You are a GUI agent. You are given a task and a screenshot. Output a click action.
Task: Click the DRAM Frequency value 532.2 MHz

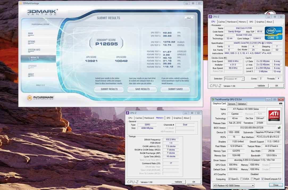click(x=171, y=140)
